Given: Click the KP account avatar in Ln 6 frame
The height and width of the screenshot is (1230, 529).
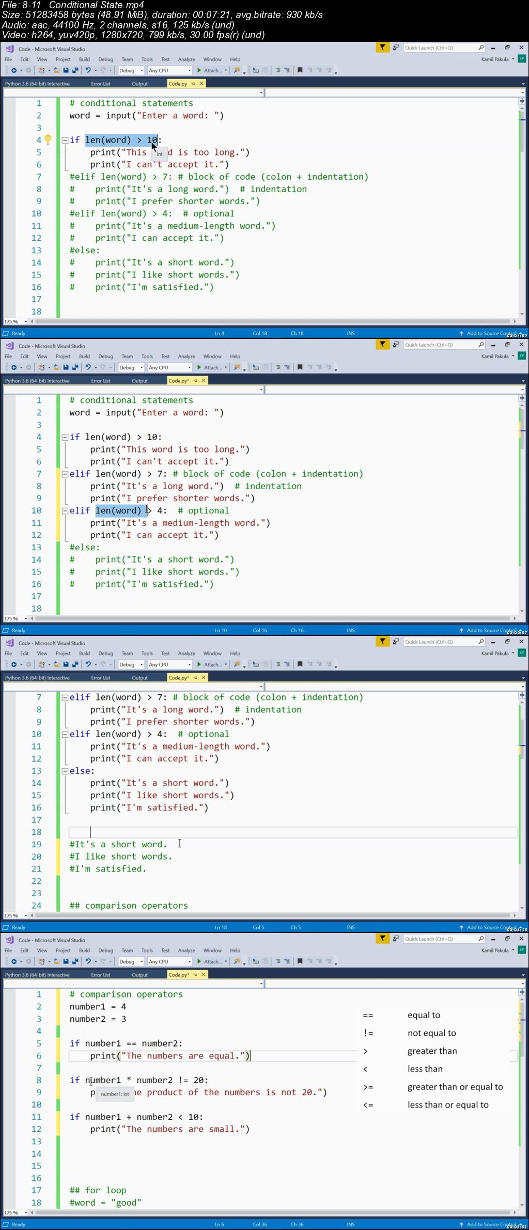Looking at the screenshot, I should point(522,949).
